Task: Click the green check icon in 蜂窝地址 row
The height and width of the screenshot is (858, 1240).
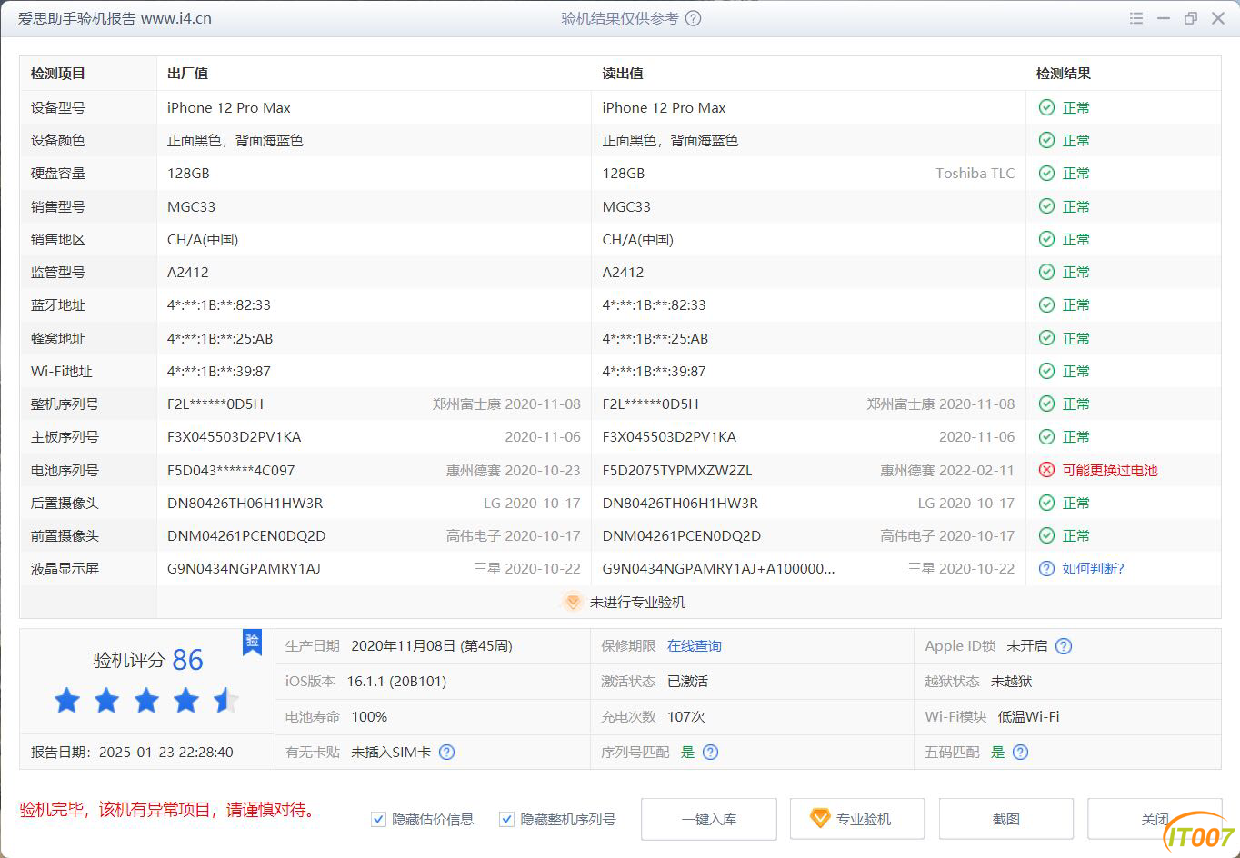Action: [1046, 338]
